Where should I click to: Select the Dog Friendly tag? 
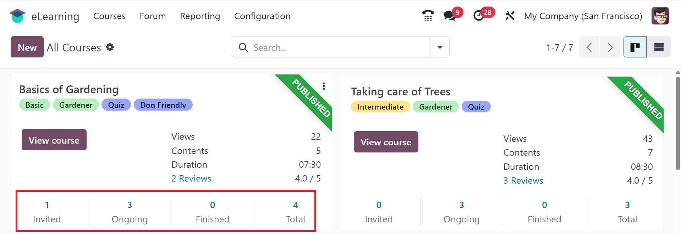click(x=163, y=105)
